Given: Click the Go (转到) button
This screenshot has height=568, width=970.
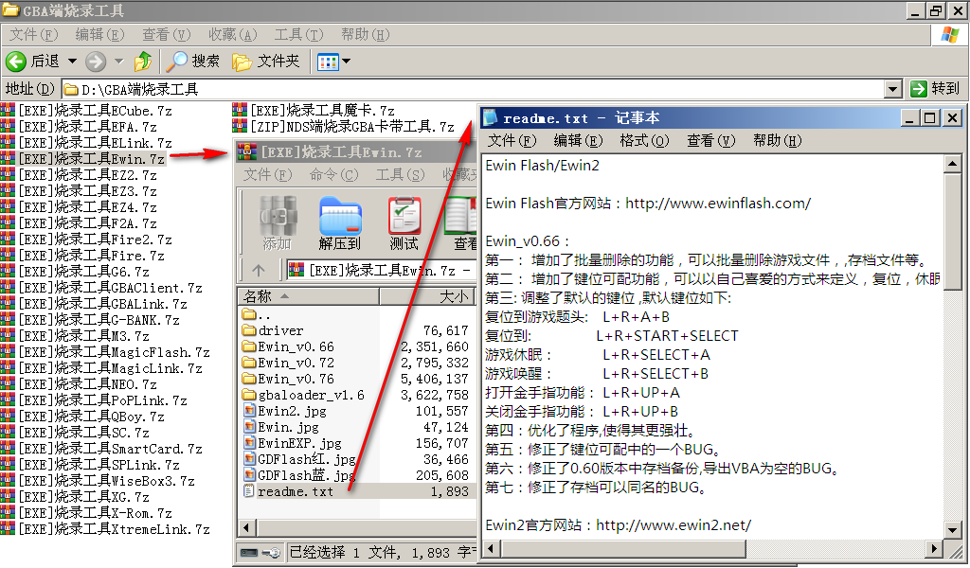Looking at the screenshot, I should (934, 89).
